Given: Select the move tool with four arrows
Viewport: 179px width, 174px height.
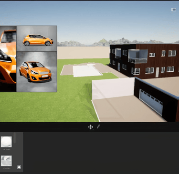Looking at the screenshot, I should pos(91,127).
